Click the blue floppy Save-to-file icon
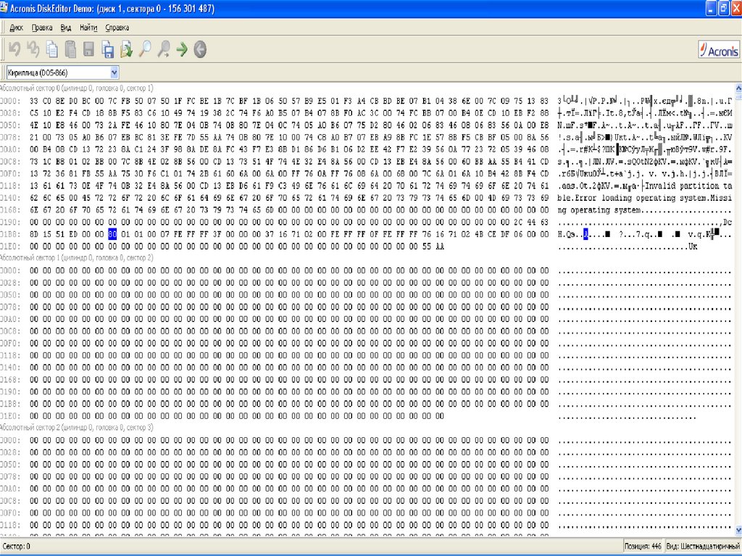Viewport: 742px width, 556px height. [x=108, y=49]
